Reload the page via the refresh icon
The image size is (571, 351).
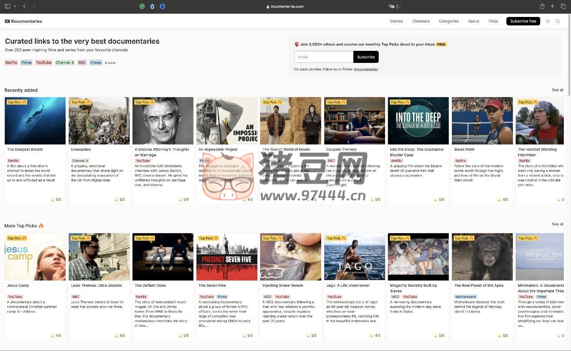coord(397,6)
